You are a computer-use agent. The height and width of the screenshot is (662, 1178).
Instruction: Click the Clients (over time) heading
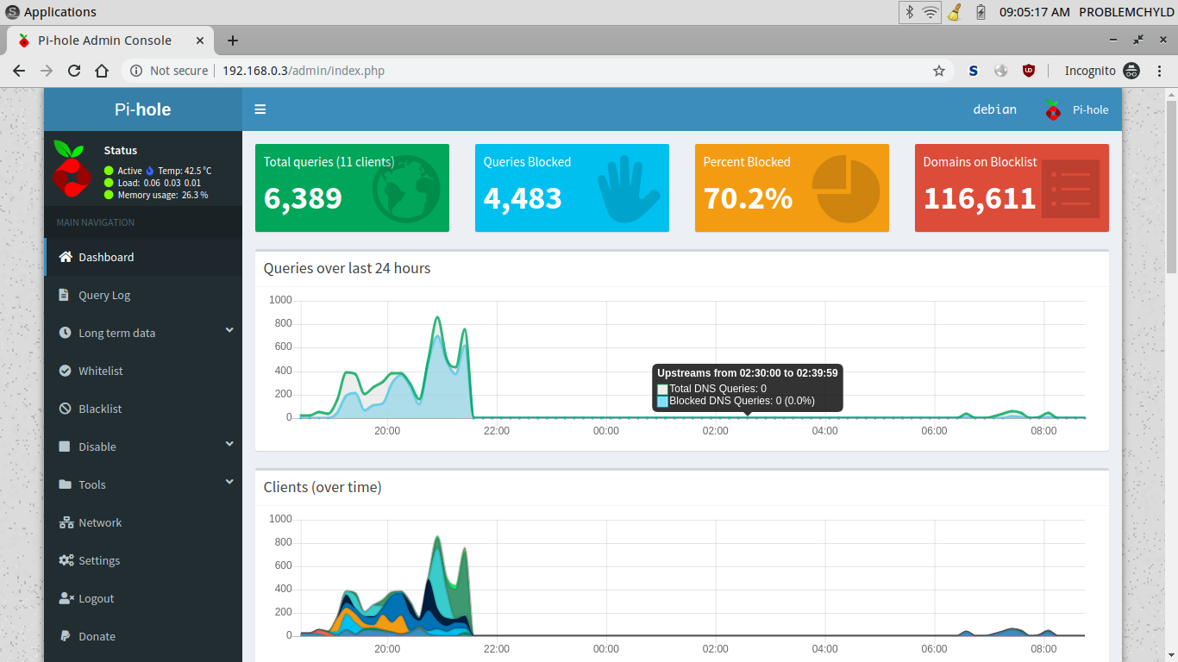tap(323, 487)
